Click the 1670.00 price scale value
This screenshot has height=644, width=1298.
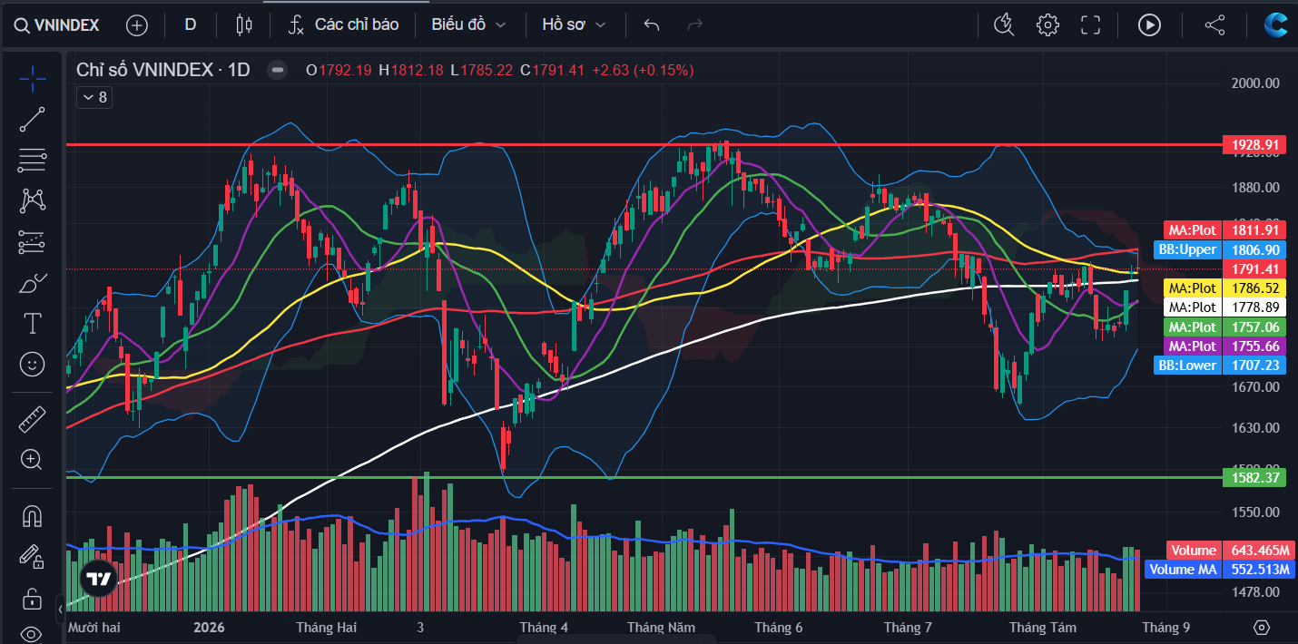coord(1256,387)
